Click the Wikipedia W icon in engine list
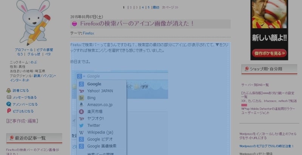The width and height of the screenshot is (302, 155). tap(82, 132)
